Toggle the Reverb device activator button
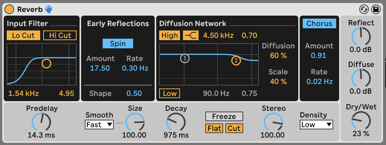Image resolution: width=386 pixels, height=145 pixels. (x=9, y=9)
